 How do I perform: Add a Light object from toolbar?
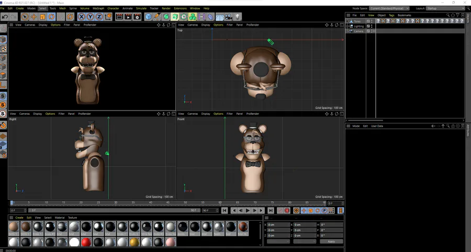point(238,17)
